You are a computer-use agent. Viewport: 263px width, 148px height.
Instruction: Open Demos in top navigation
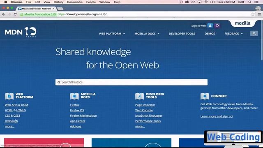[210, 34]
